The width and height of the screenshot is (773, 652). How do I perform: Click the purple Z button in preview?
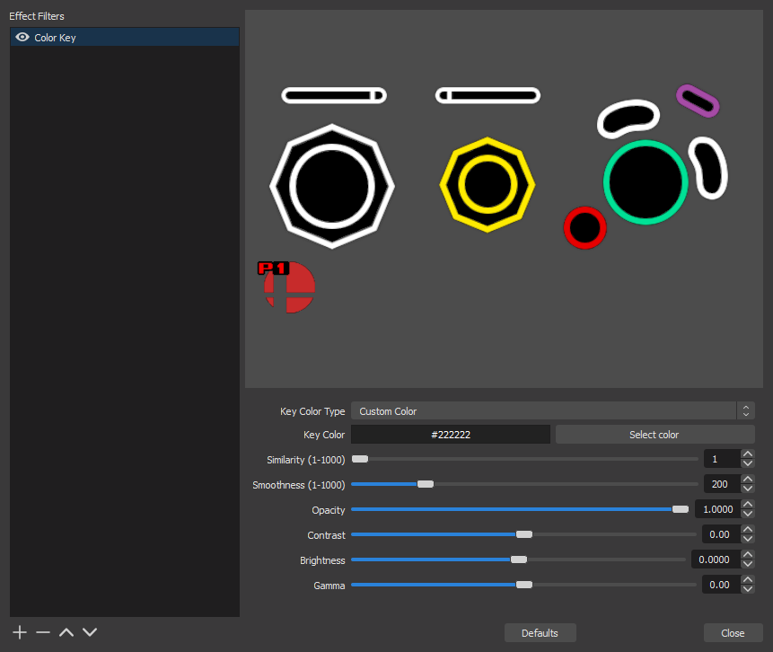[x=698, y=101]
